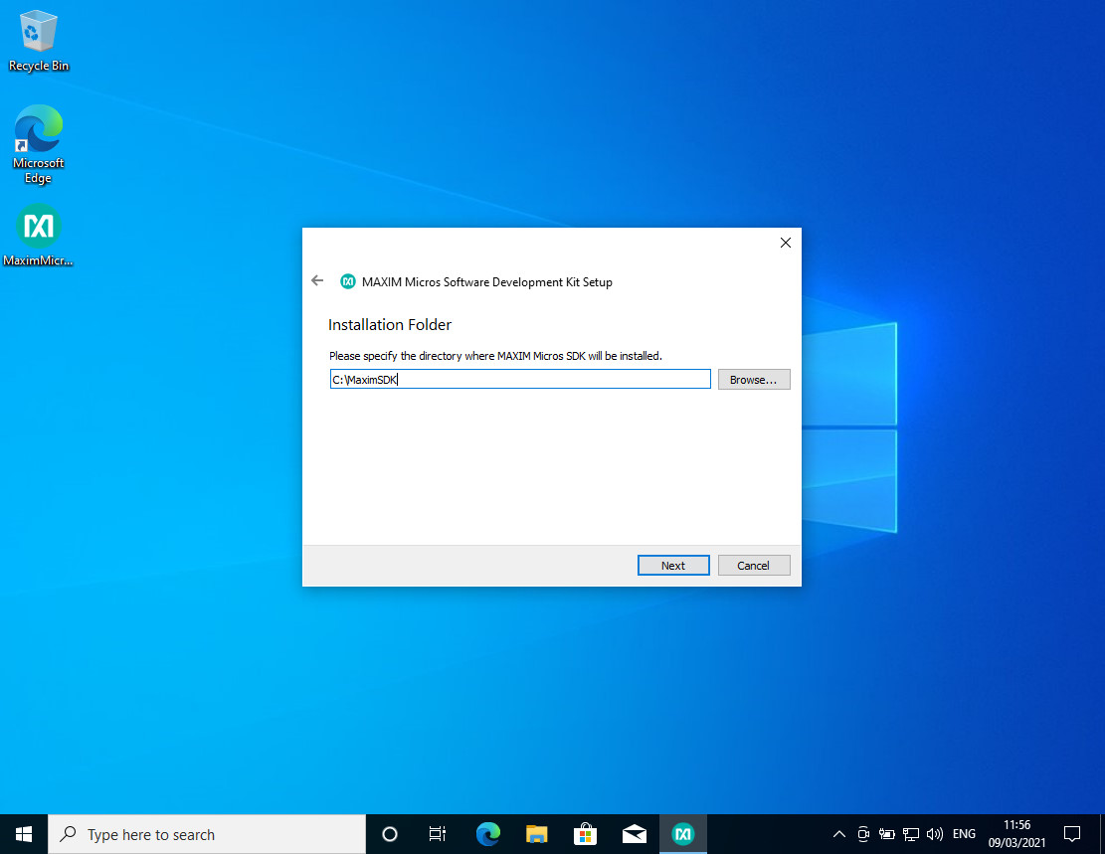
Task: Open the Mail app from the taskbar
Action: (x=634, y=834)
